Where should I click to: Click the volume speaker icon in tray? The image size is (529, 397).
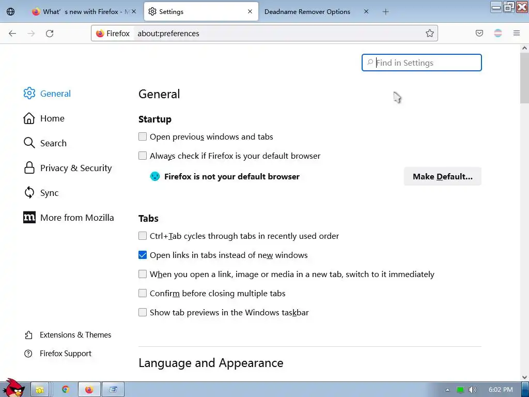coord(472,390)
